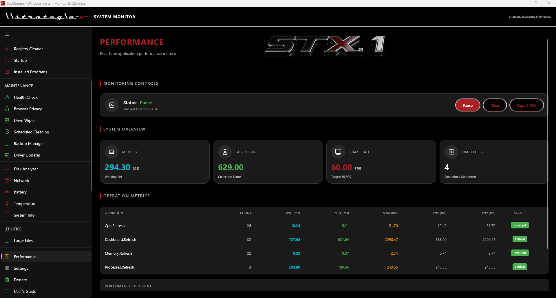Screen dimensions: 556x298
Task: Click the Memory card monitor icon
Action: click(x=111, y=152)
